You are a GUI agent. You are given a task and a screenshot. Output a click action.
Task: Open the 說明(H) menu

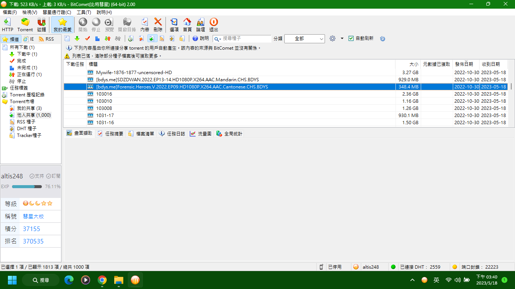(x=104, y=12)
